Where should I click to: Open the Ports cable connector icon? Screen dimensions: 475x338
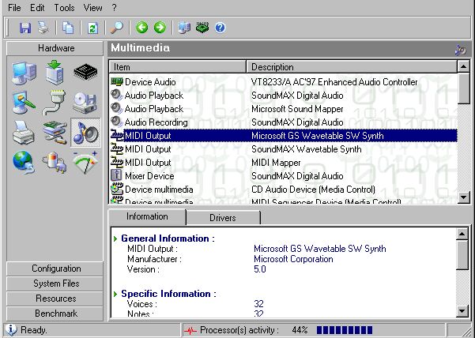55,103
